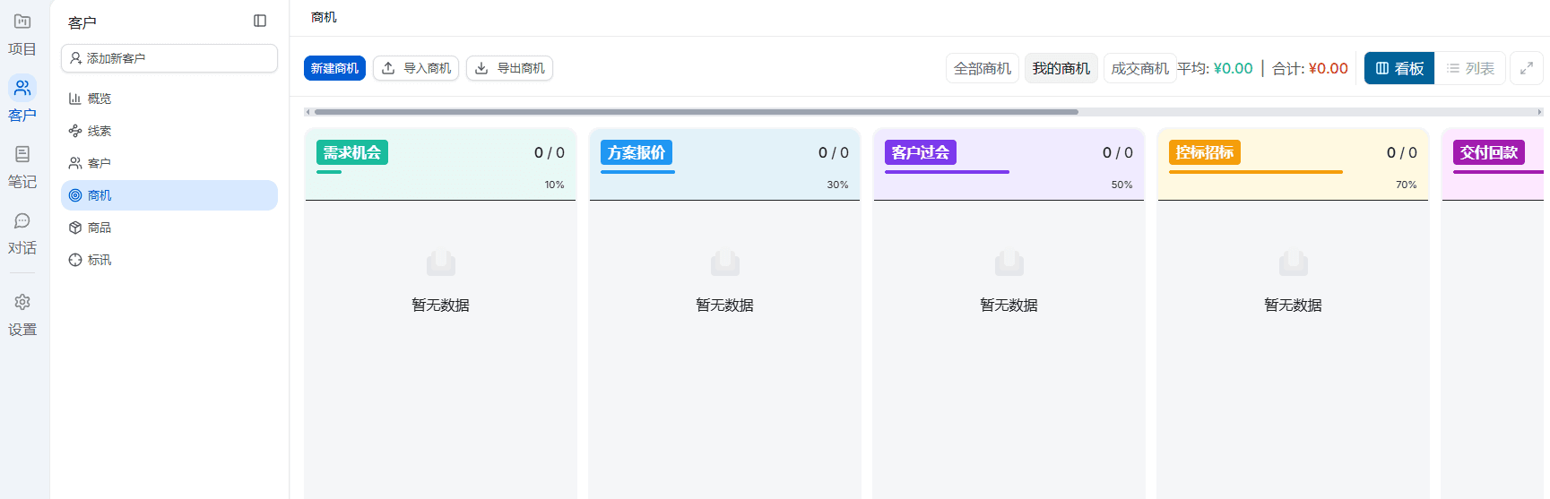Open the 商品 products page

[x=99, y=228]
